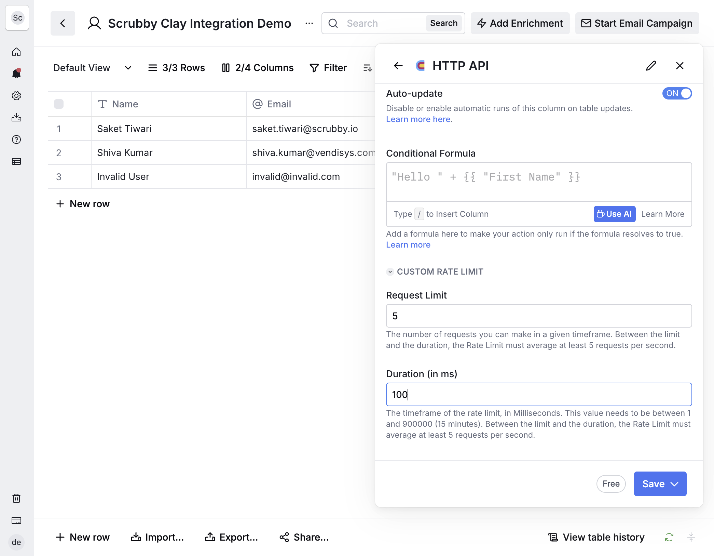Open View table history
Screen dimensions: 714x556
click(x=596, y=537)
